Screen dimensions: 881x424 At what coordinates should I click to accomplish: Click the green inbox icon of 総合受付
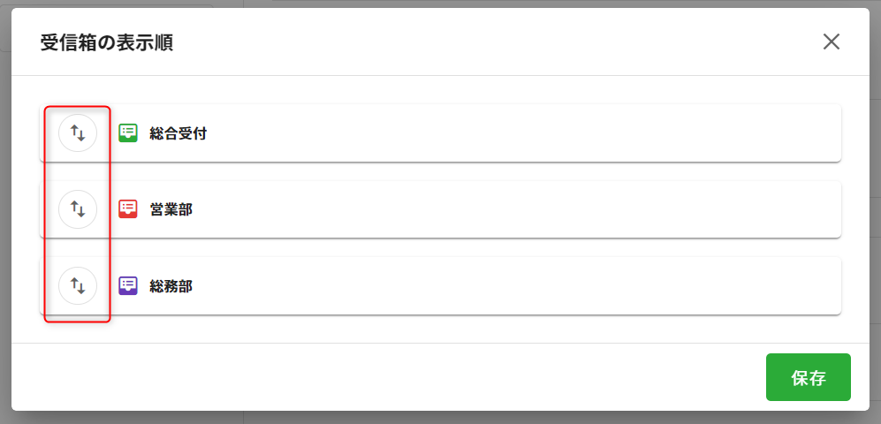pos(128,133)
